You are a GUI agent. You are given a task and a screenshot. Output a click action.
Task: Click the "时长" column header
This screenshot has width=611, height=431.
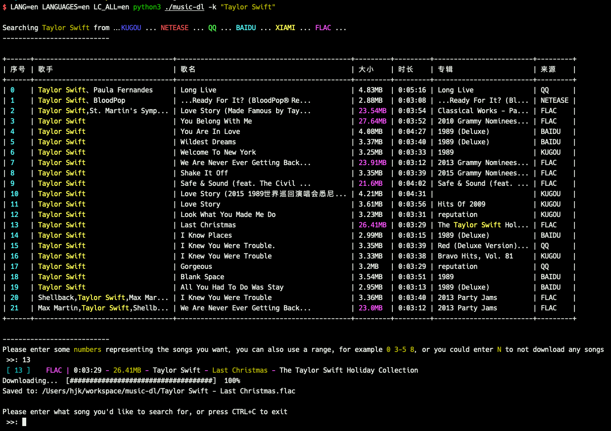tap(406, 69)
